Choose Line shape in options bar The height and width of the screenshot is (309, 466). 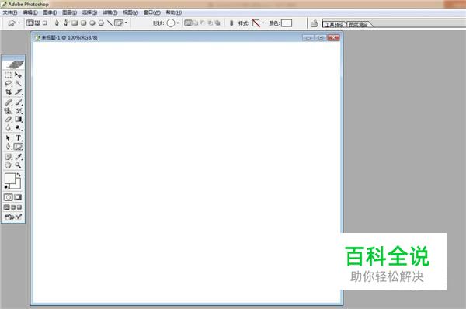110,23
